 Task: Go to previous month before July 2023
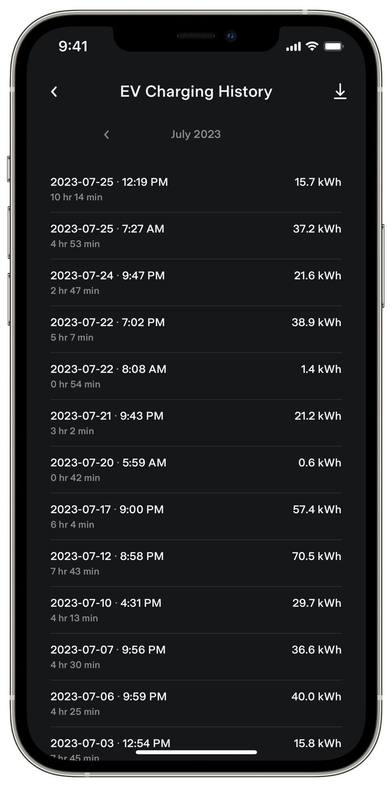click(106, 134)
